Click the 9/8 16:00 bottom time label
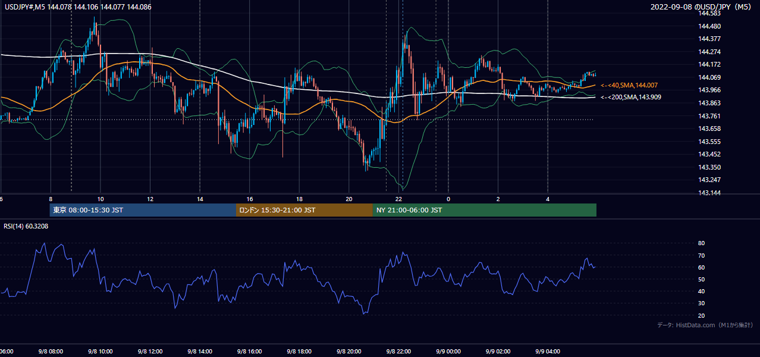 click(250, 351)
